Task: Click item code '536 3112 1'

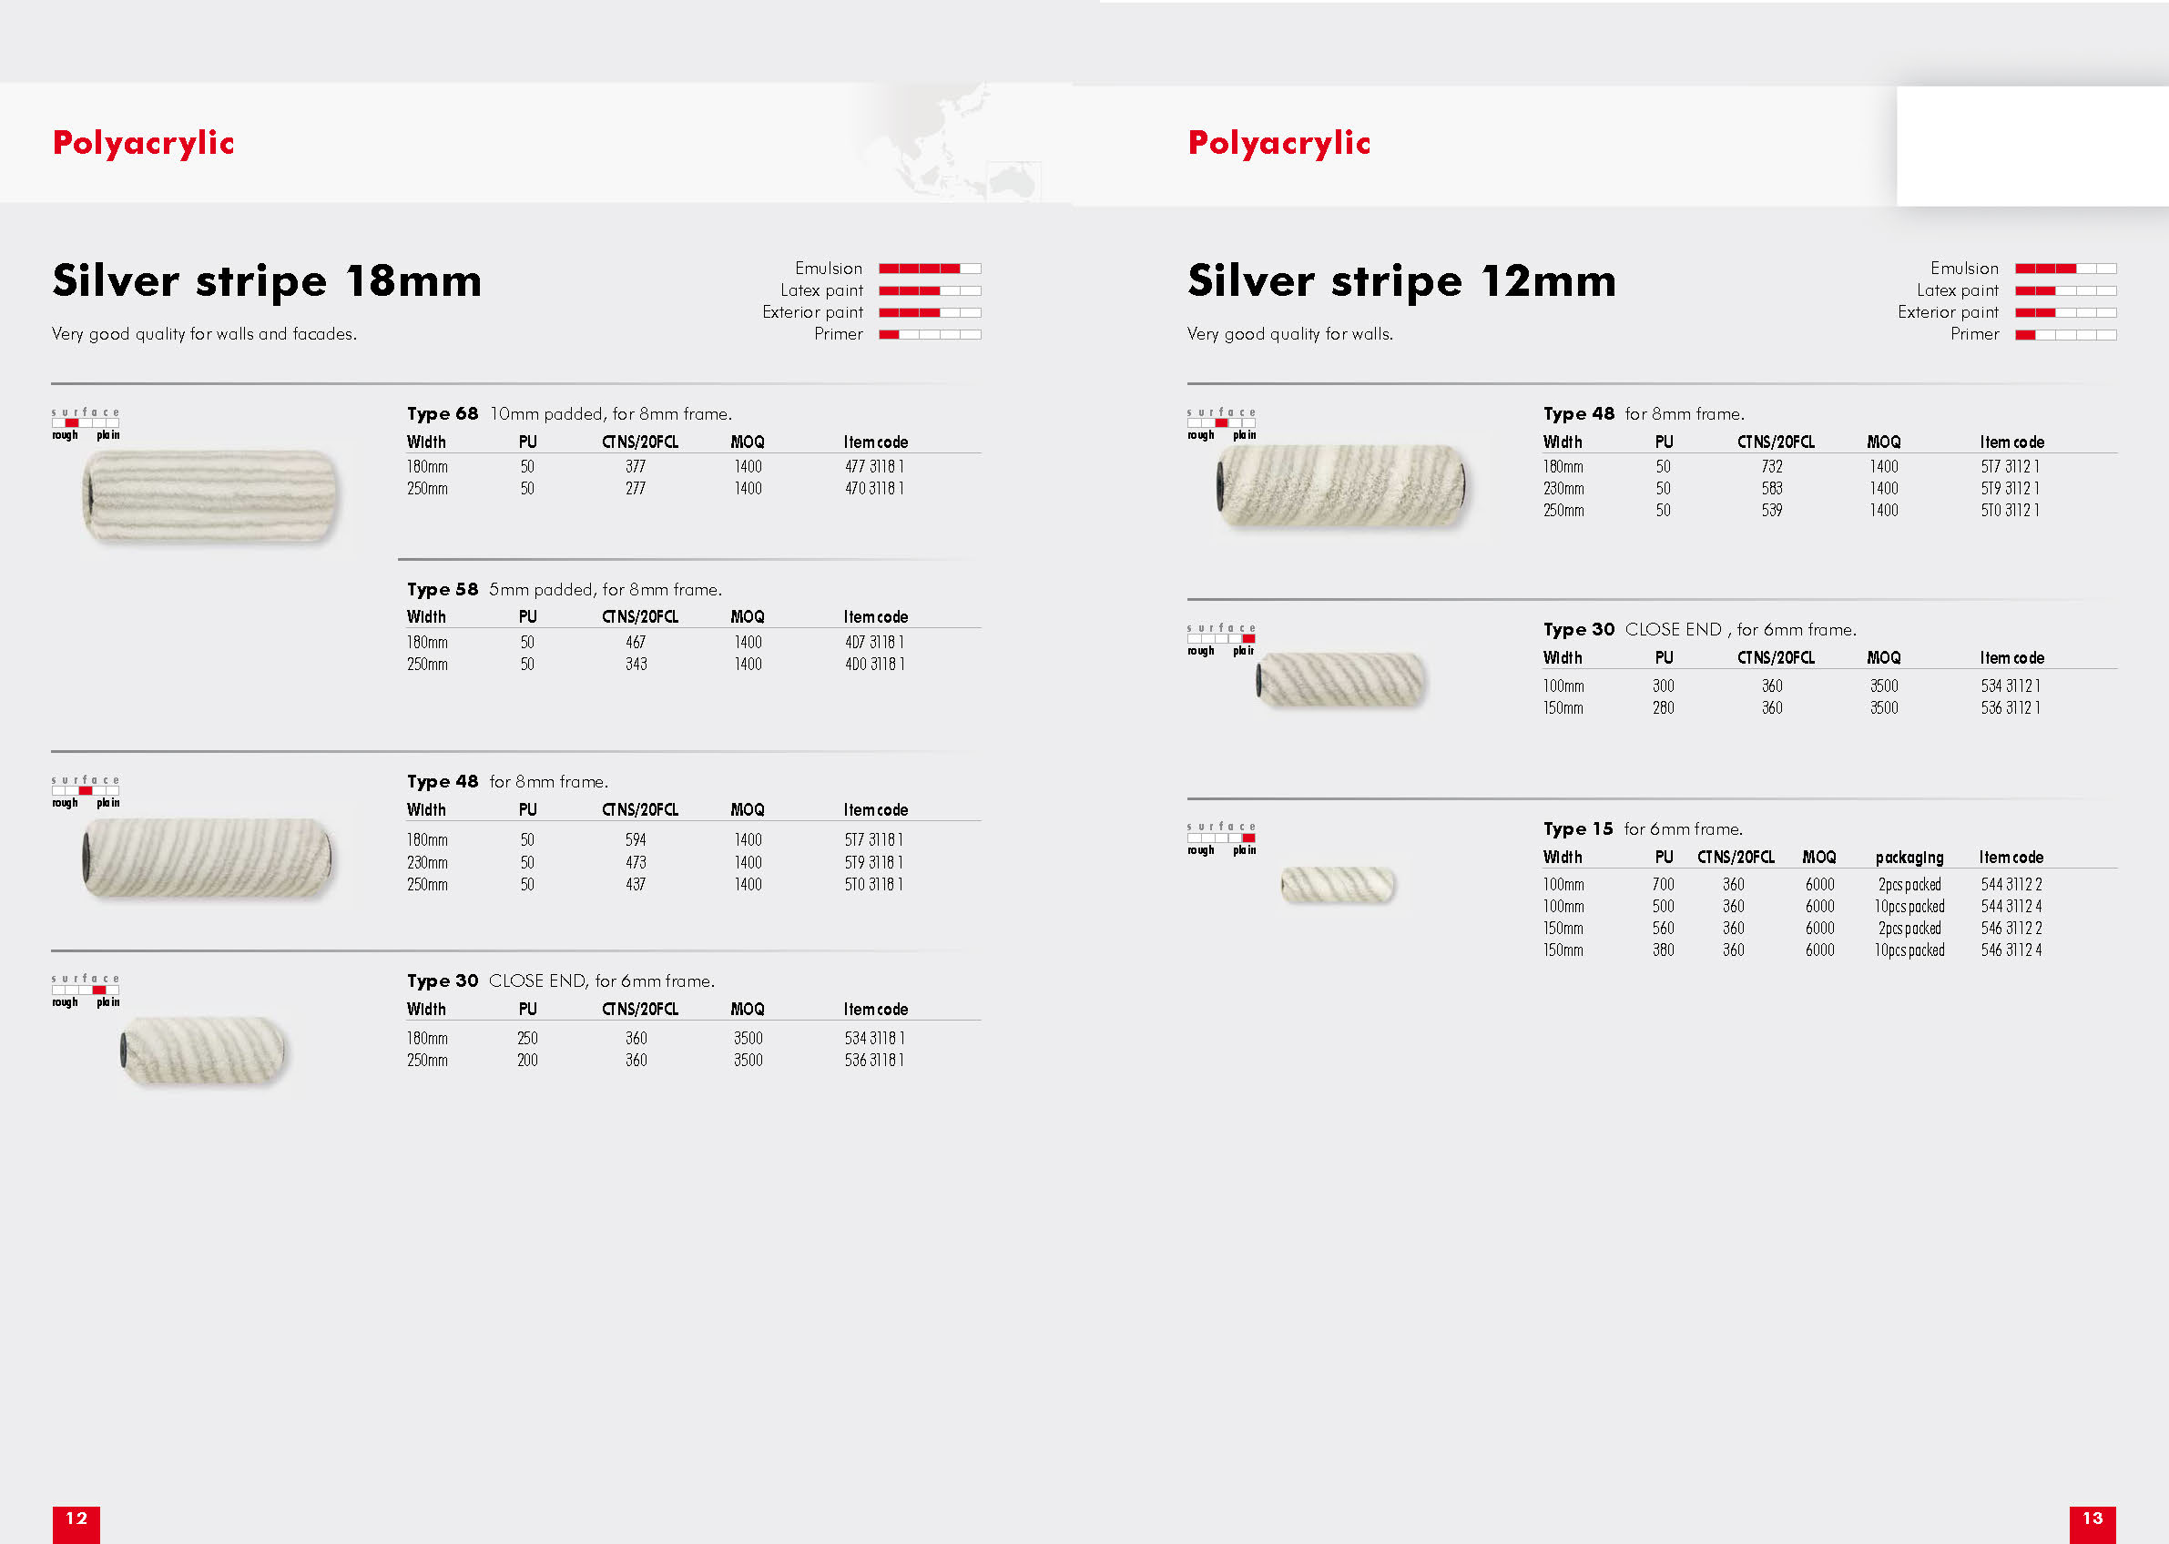Action: [x=2011, y=708]
